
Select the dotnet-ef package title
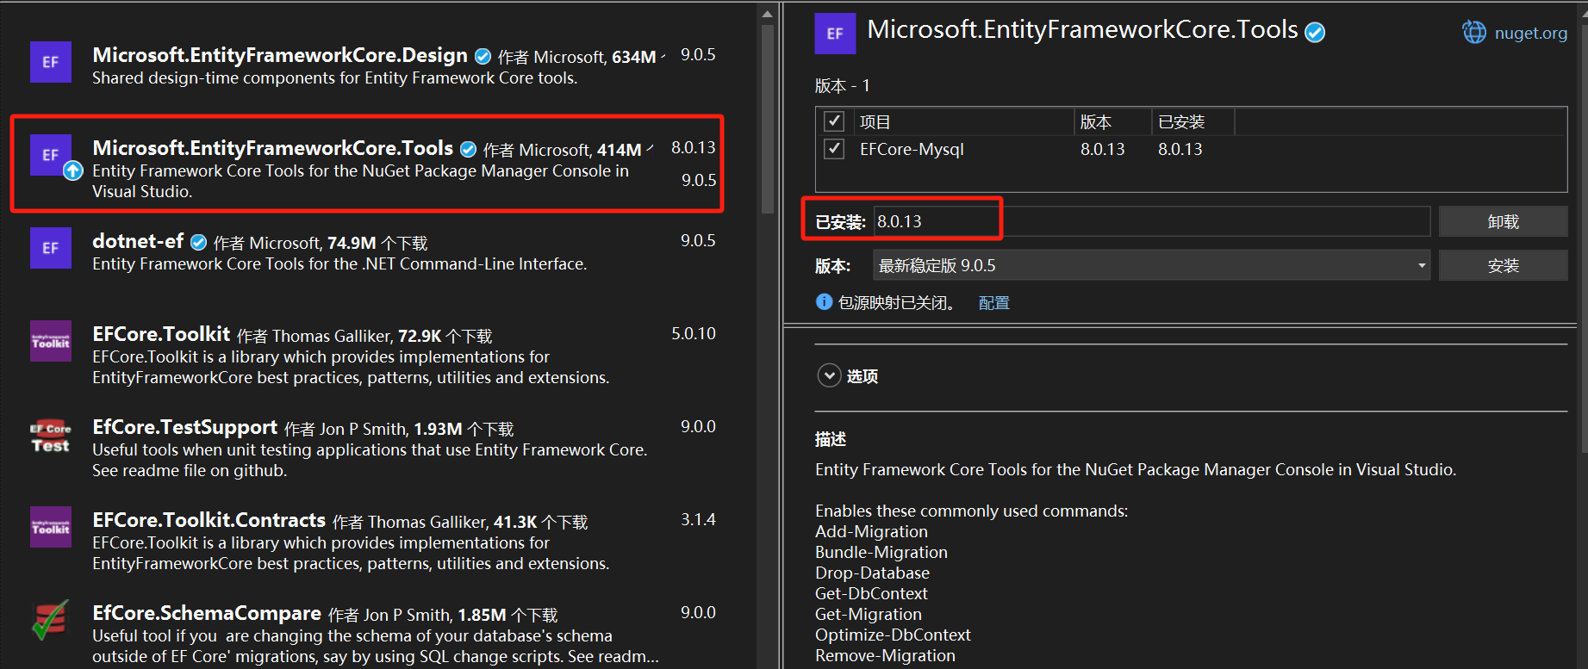point(138,241)
